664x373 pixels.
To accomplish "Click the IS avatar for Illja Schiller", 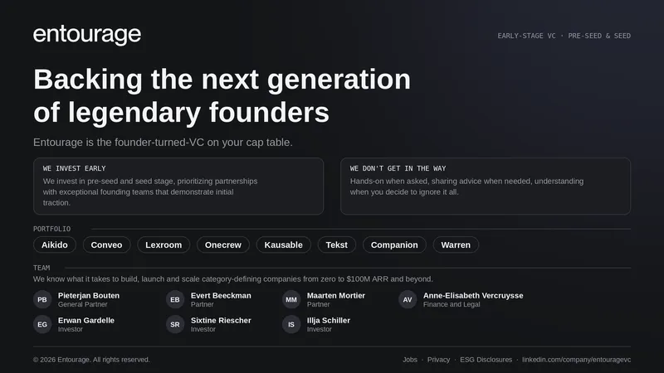I will (x=291, y=324).
